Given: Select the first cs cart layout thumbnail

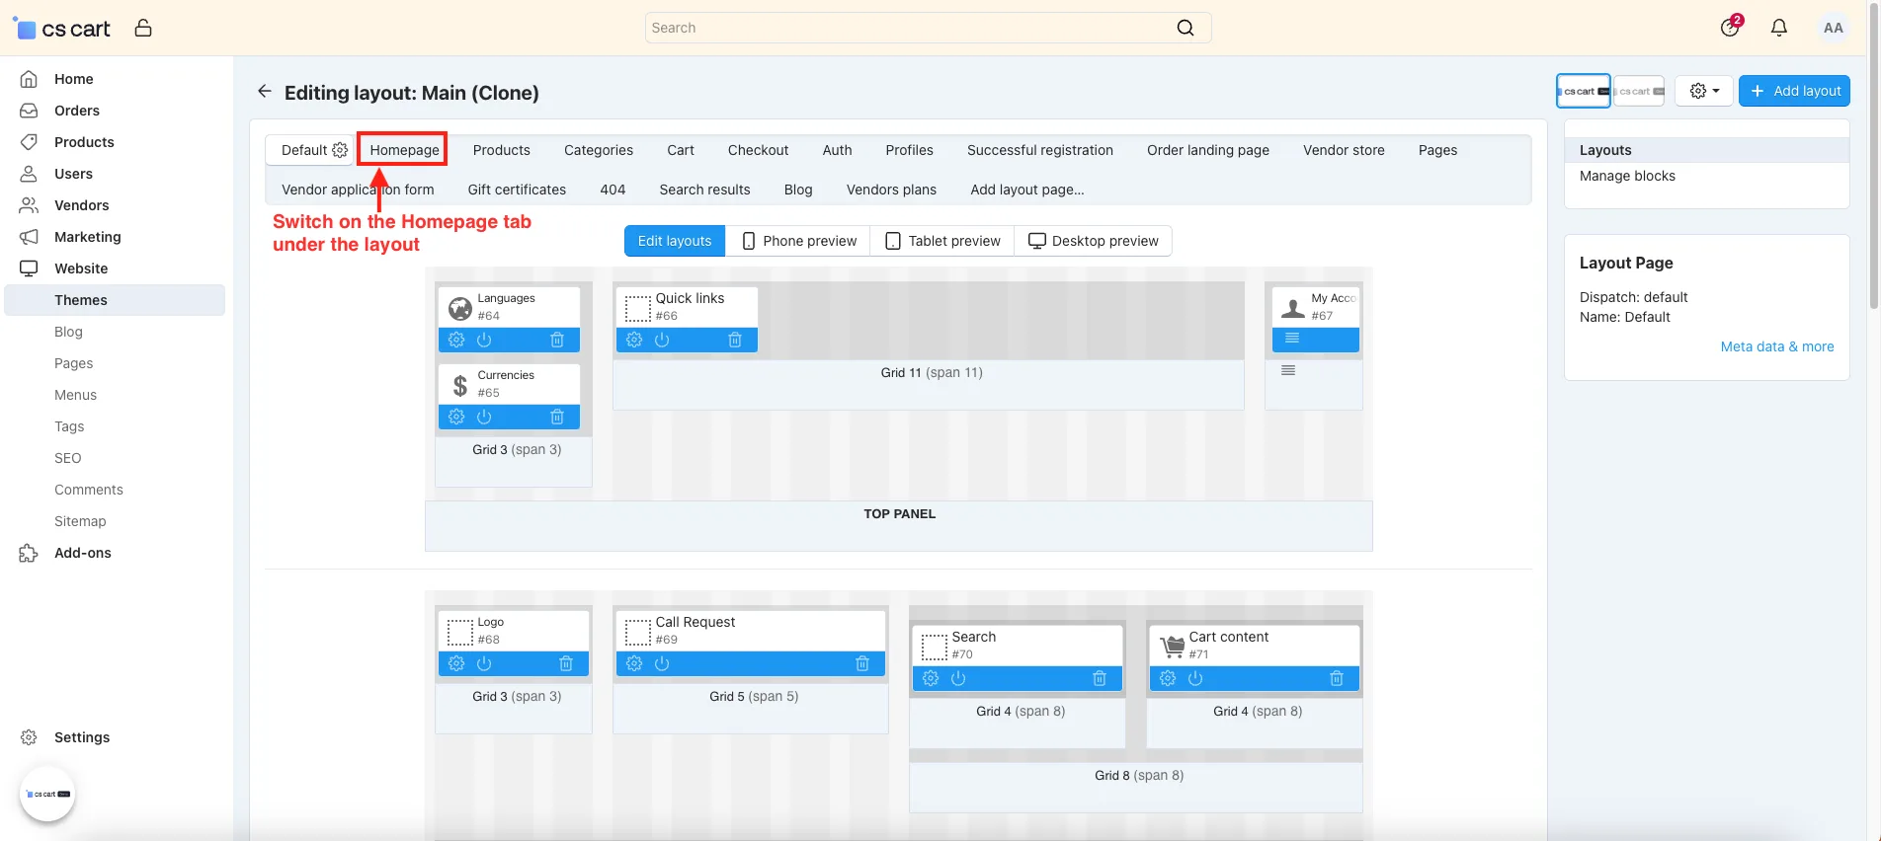Looking at the screenshot, I should [x=1584, y=91].
